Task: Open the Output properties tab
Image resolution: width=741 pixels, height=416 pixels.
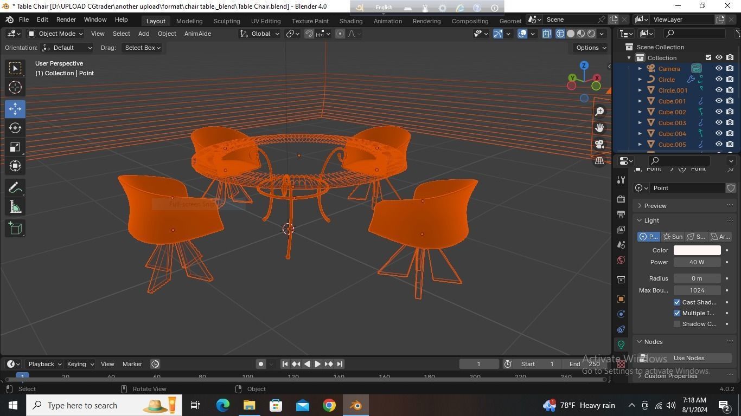Action: tap(621, 214)
